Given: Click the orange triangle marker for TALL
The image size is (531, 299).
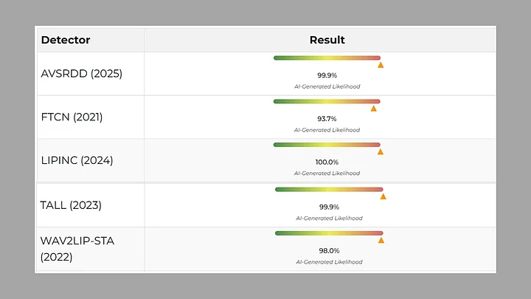Looking at the screenshot, I should 383,196.
